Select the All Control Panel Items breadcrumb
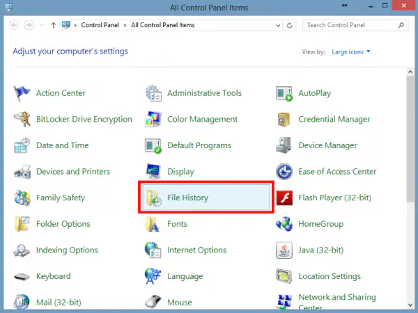Screen dimensions: 418x313 coord(162,25)
